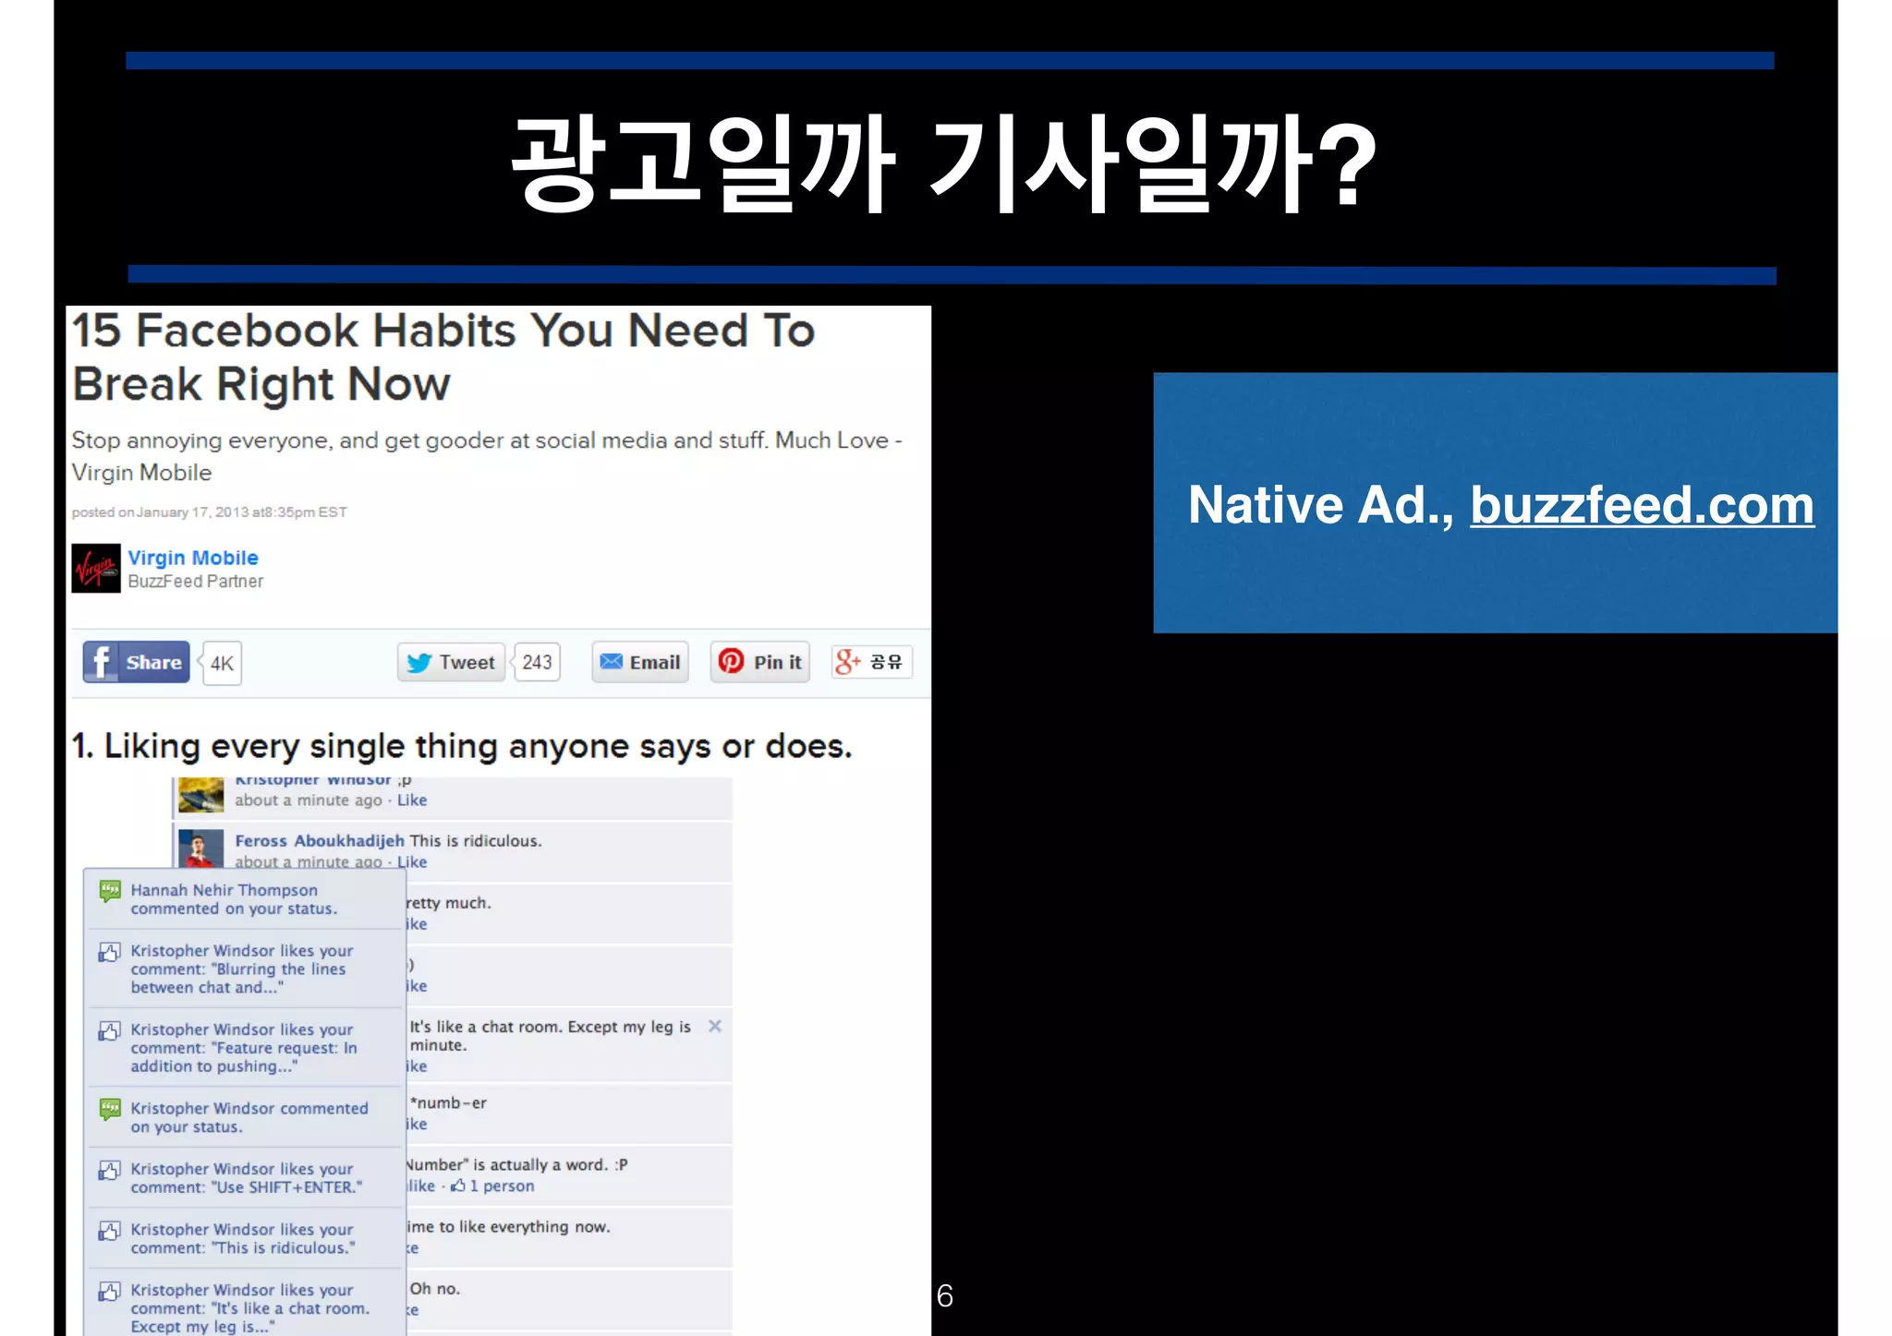Click like icon beside 'Use SHIFT+ENTER' notification
The image size is (1892, 1336).
(110, 1171)
